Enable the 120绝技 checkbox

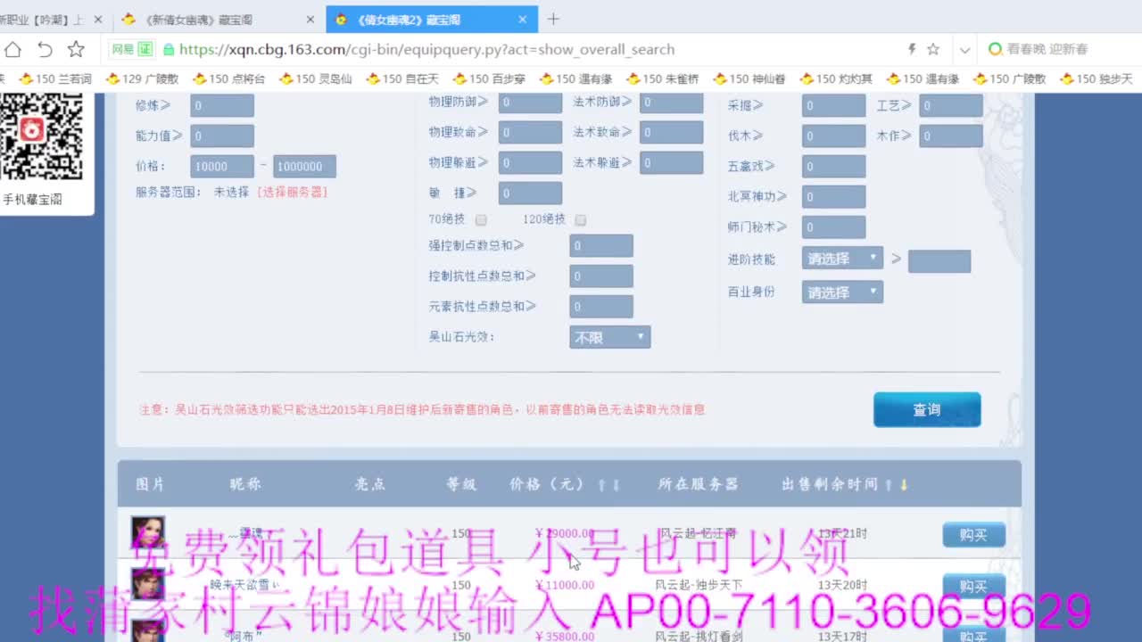pos(580,219)
